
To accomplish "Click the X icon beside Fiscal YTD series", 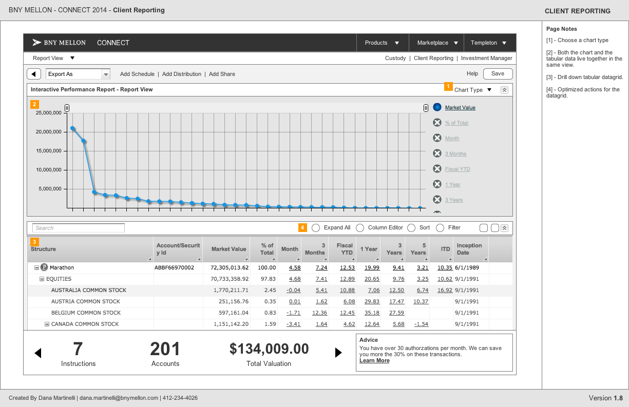I will point(437,169).
